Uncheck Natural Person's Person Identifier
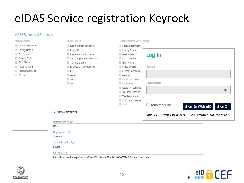The width and height of the screenshot is (244, 183). pos(16,46)
